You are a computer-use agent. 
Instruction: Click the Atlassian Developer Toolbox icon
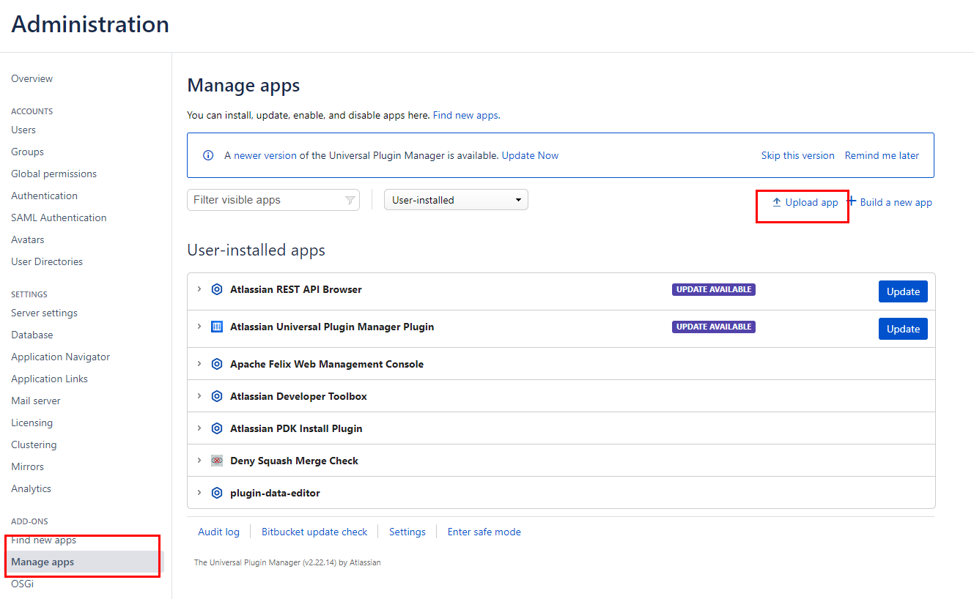point(217,396)
